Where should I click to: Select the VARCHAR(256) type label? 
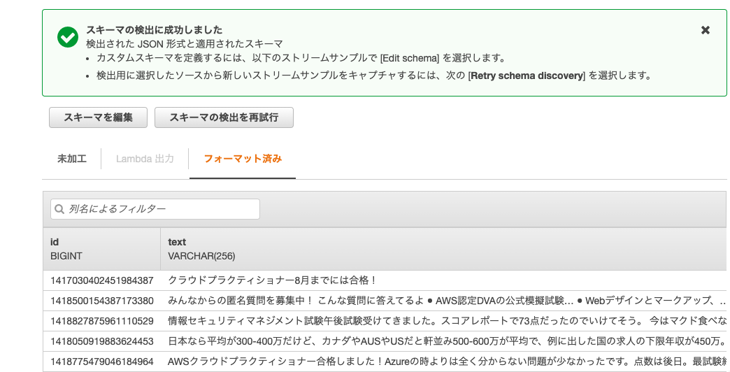pos(201,256)
